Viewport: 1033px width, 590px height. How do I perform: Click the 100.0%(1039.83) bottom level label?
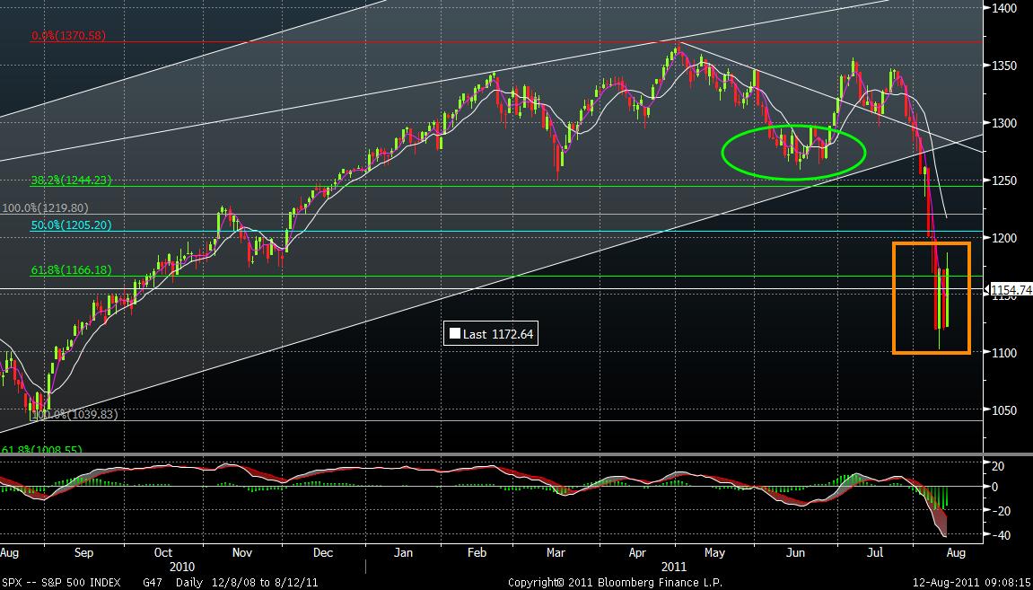pos(75,415)
